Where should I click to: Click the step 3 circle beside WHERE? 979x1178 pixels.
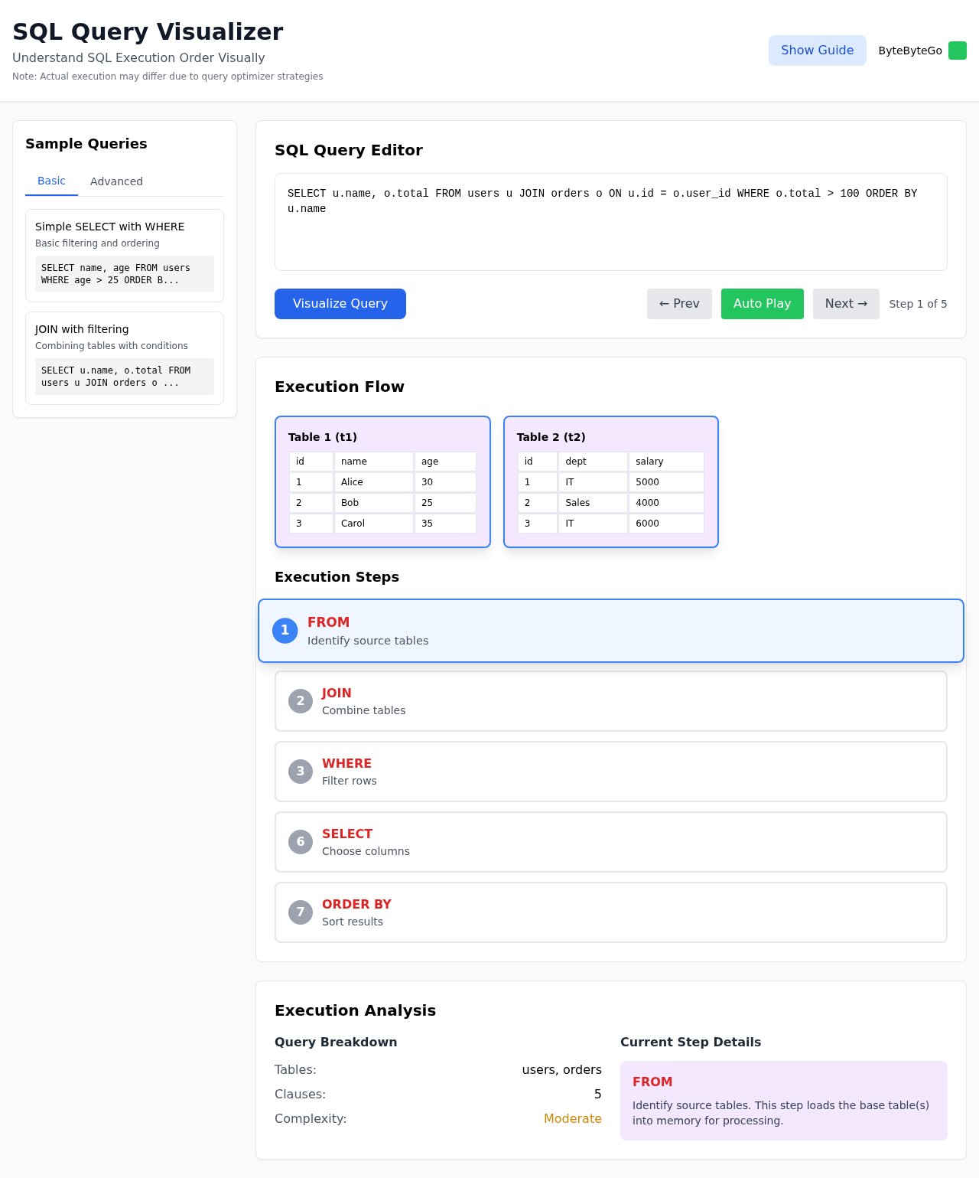(x=300, y=772)
